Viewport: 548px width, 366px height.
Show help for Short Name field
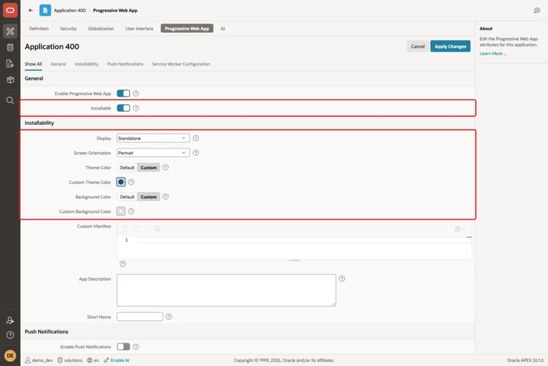[169, 317]
